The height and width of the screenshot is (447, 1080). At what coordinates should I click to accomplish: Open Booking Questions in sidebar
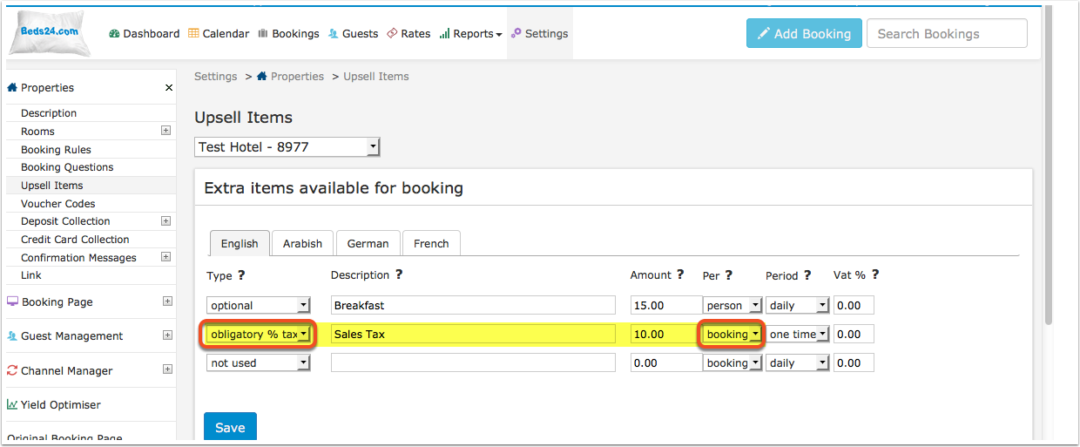67,167
